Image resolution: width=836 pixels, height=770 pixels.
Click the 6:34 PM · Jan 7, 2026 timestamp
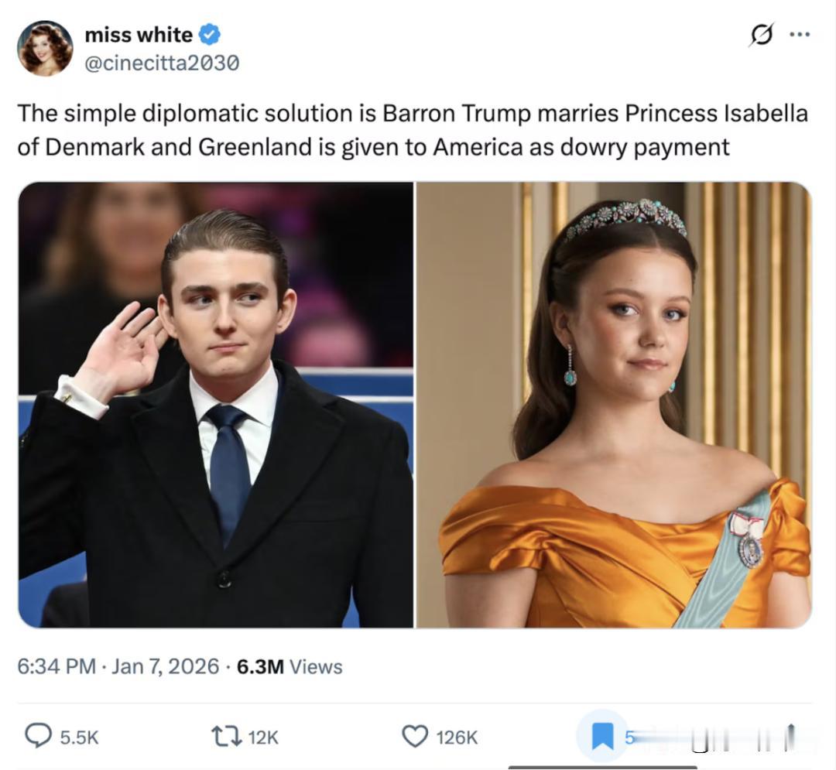(118, 666)
